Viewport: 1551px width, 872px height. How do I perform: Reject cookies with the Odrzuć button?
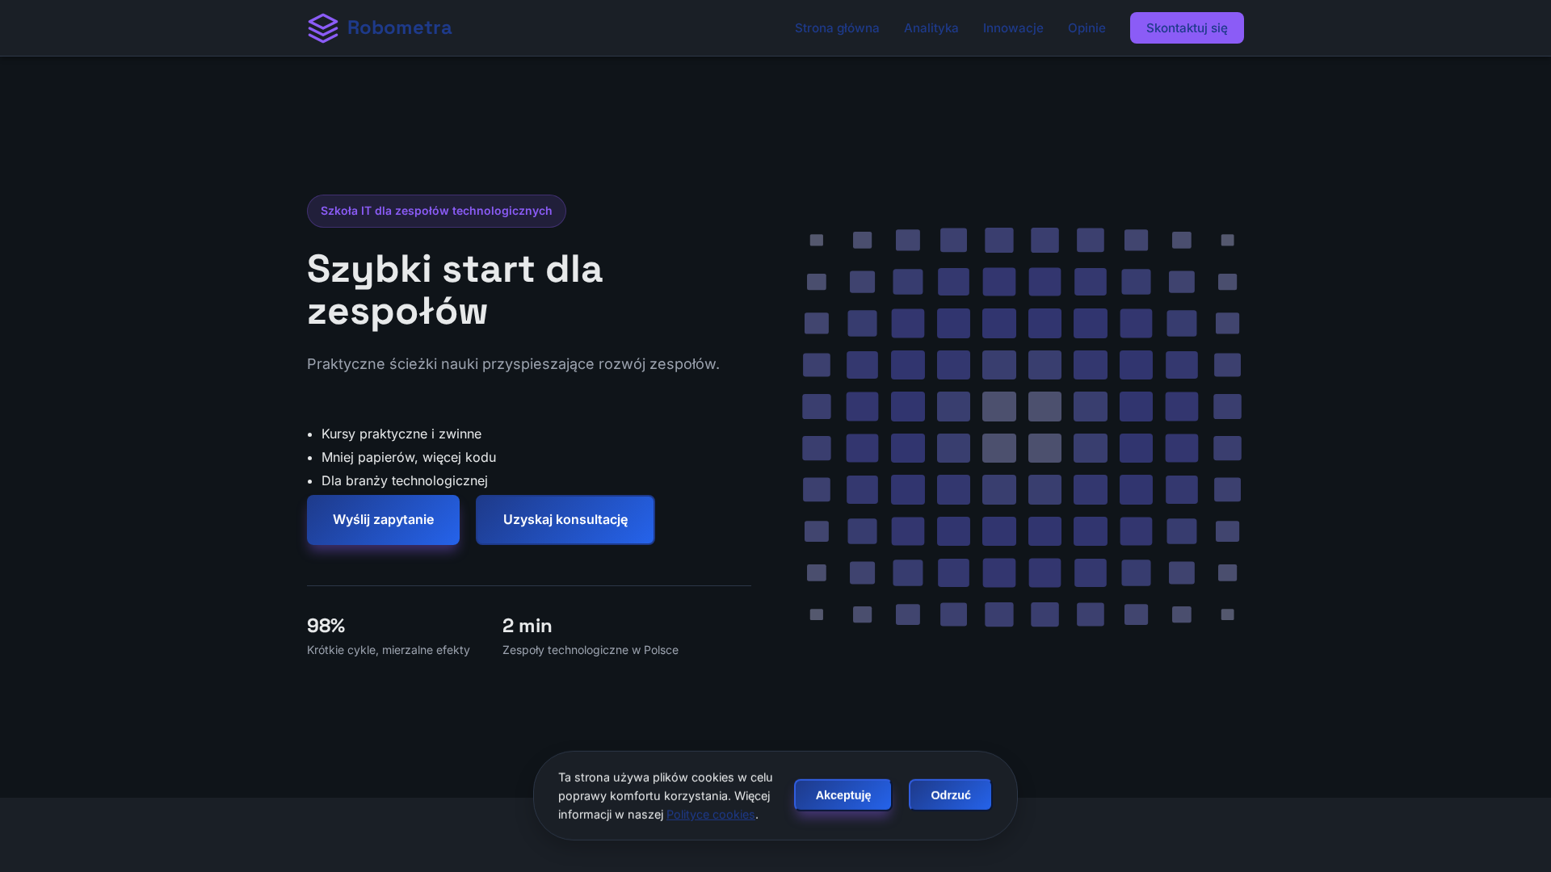[x=950, y=795]
